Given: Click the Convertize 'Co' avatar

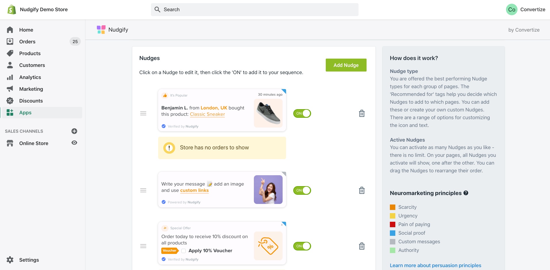Looking at the screenshot, I should point(512,9).
